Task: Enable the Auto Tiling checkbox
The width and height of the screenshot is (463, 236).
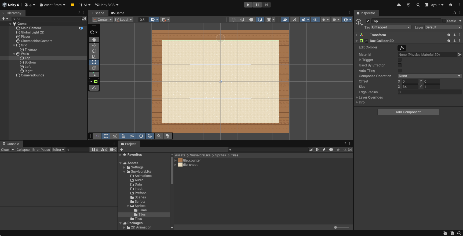Action: (x=400, y=71)
